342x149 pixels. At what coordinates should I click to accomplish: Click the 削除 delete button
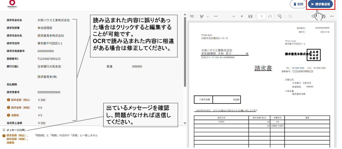tap(298, 4)
